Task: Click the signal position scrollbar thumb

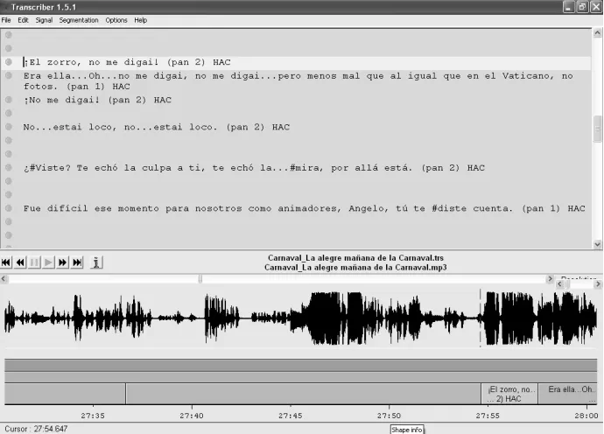Action: [x=200, y=279]
